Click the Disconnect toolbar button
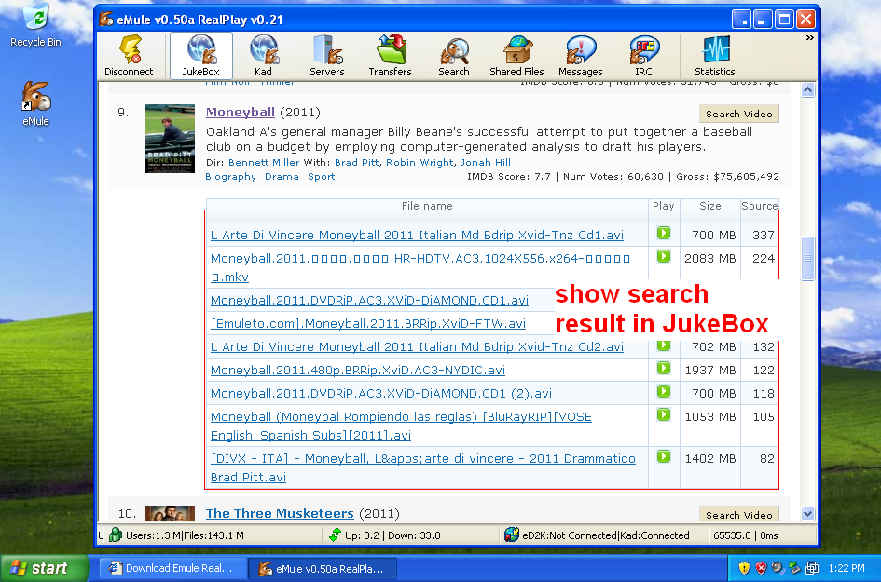881x582 pixels. point(129,56)
